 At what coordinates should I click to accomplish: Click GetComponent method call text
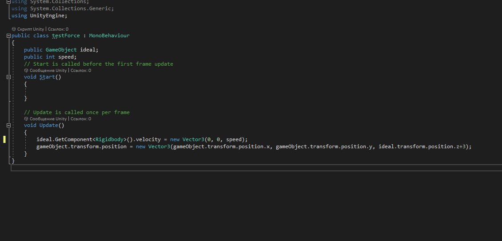74,139
